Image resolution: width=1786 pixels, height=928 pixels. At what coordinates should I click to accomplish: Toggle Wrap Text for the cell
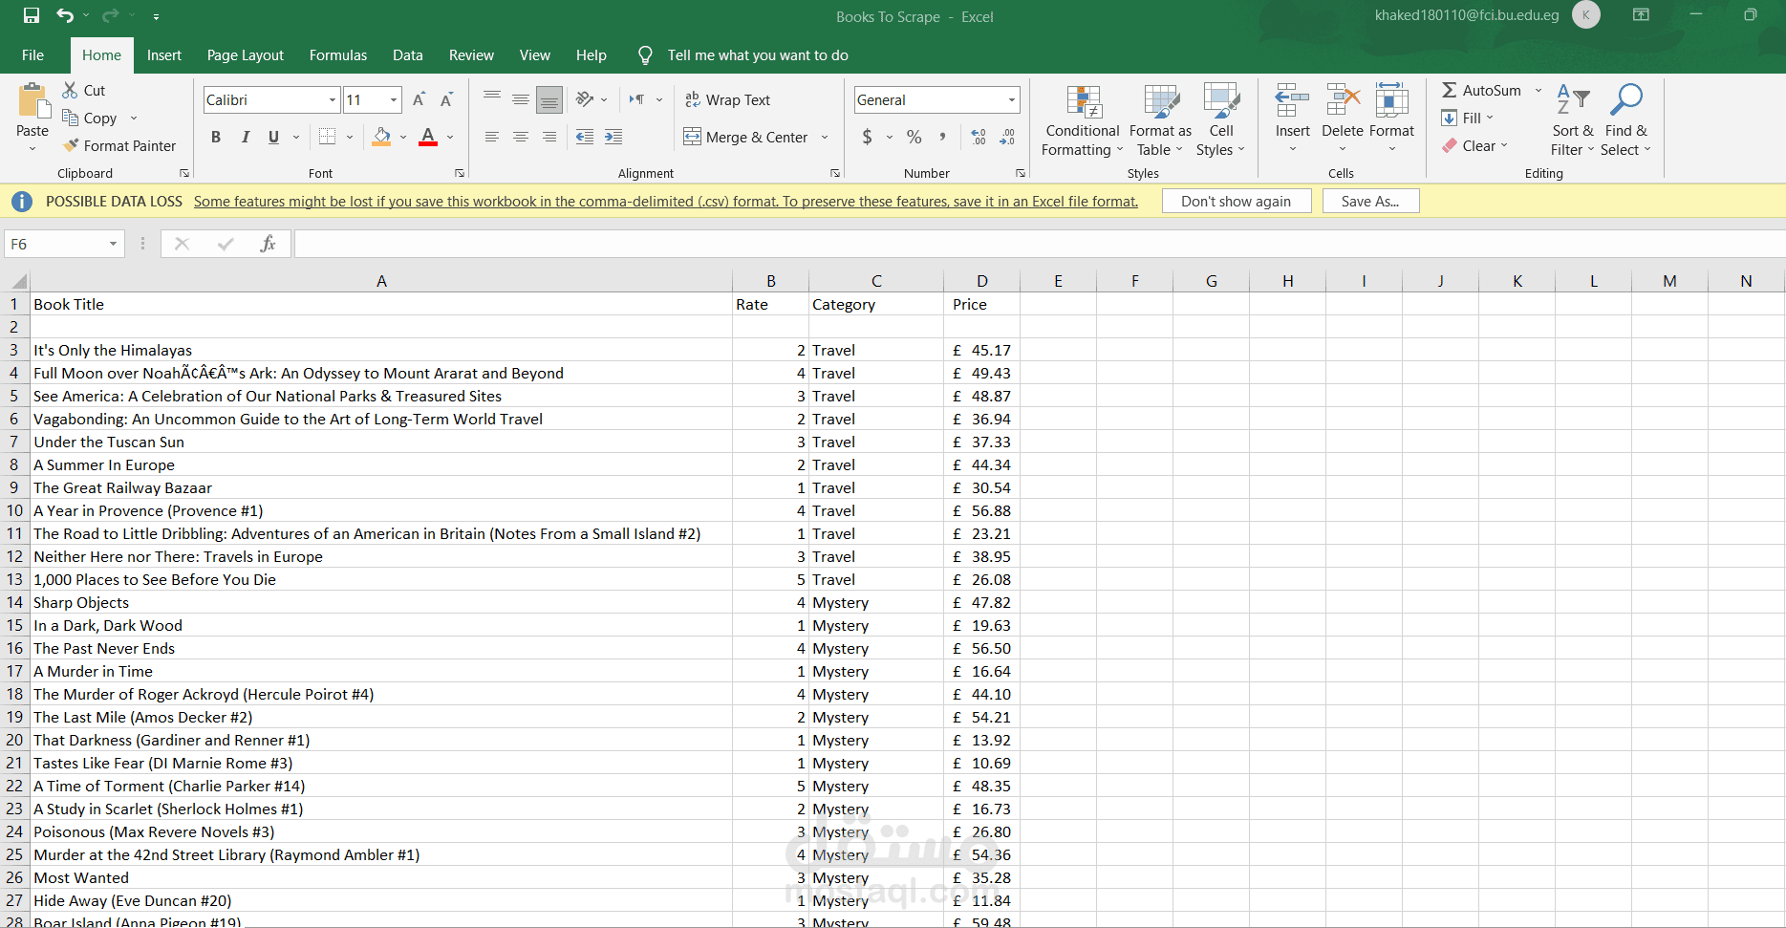click(x=726, y=99)
